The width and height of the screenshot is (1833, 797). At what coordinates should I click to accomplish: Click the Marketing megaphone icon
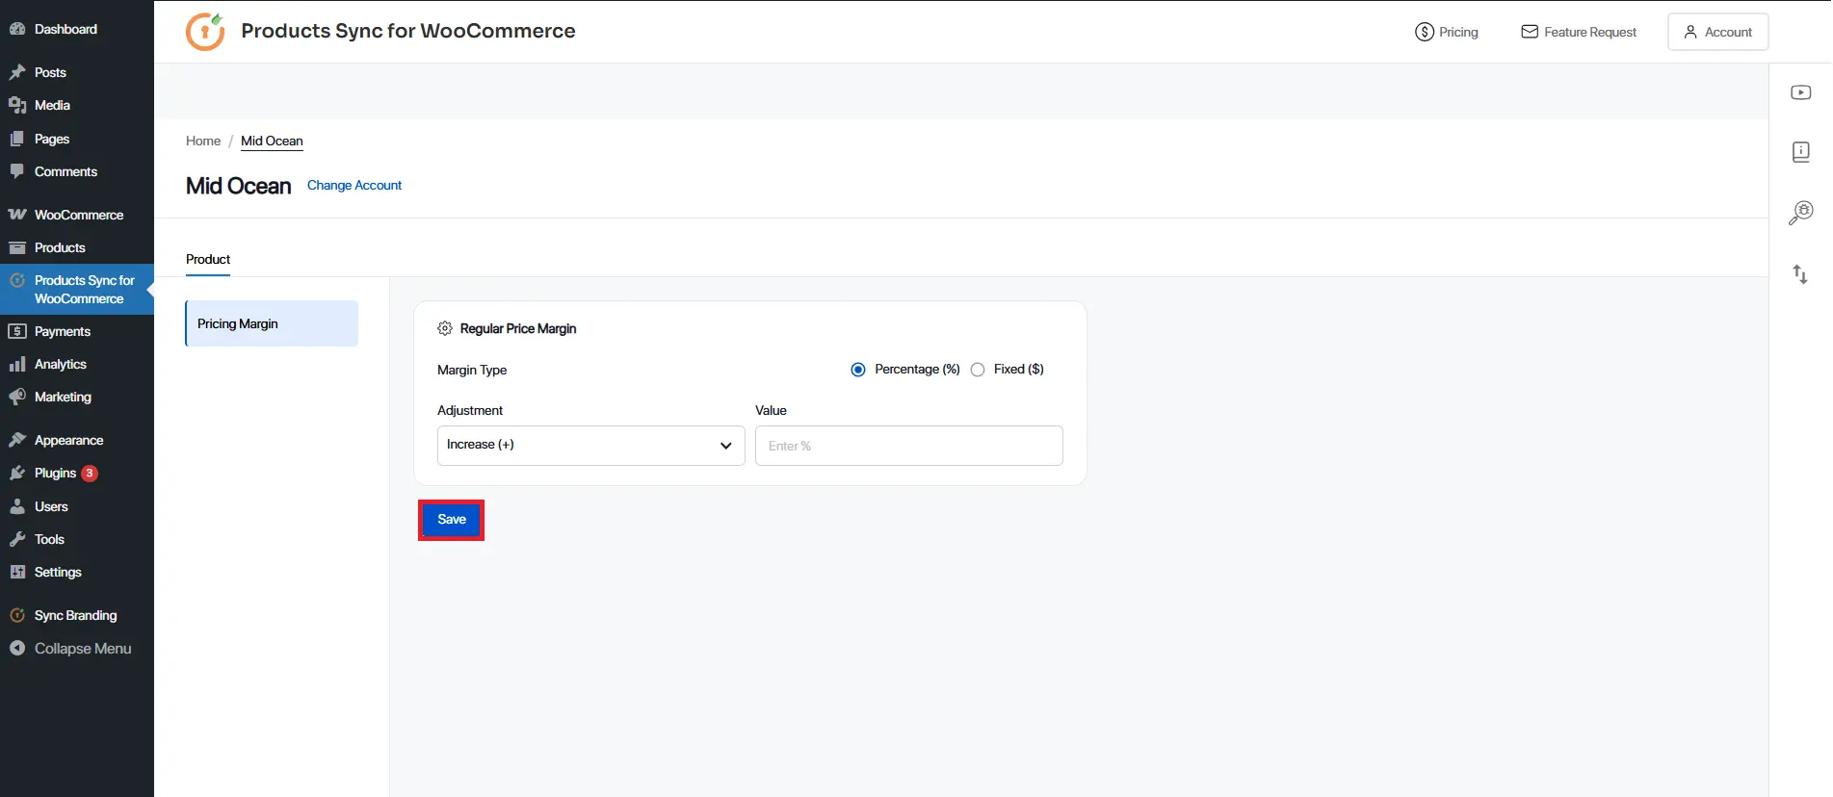pos(17,397)
